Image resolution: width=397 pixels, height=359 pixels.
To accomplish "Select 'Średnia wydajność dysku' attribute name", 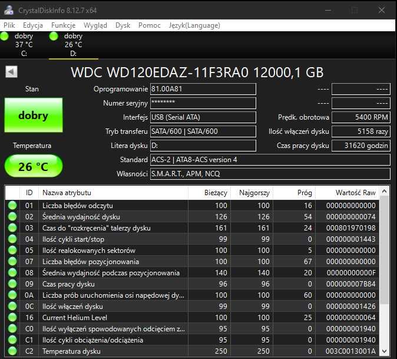I will pos(81,217).
